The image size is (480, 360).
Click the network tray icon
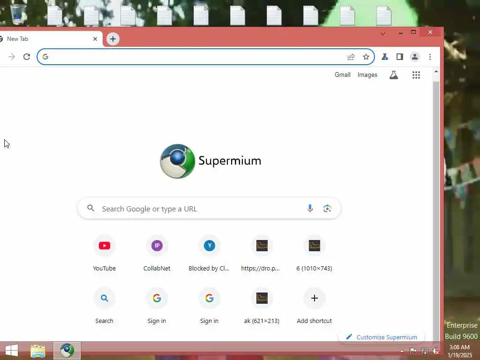(425, 351)
